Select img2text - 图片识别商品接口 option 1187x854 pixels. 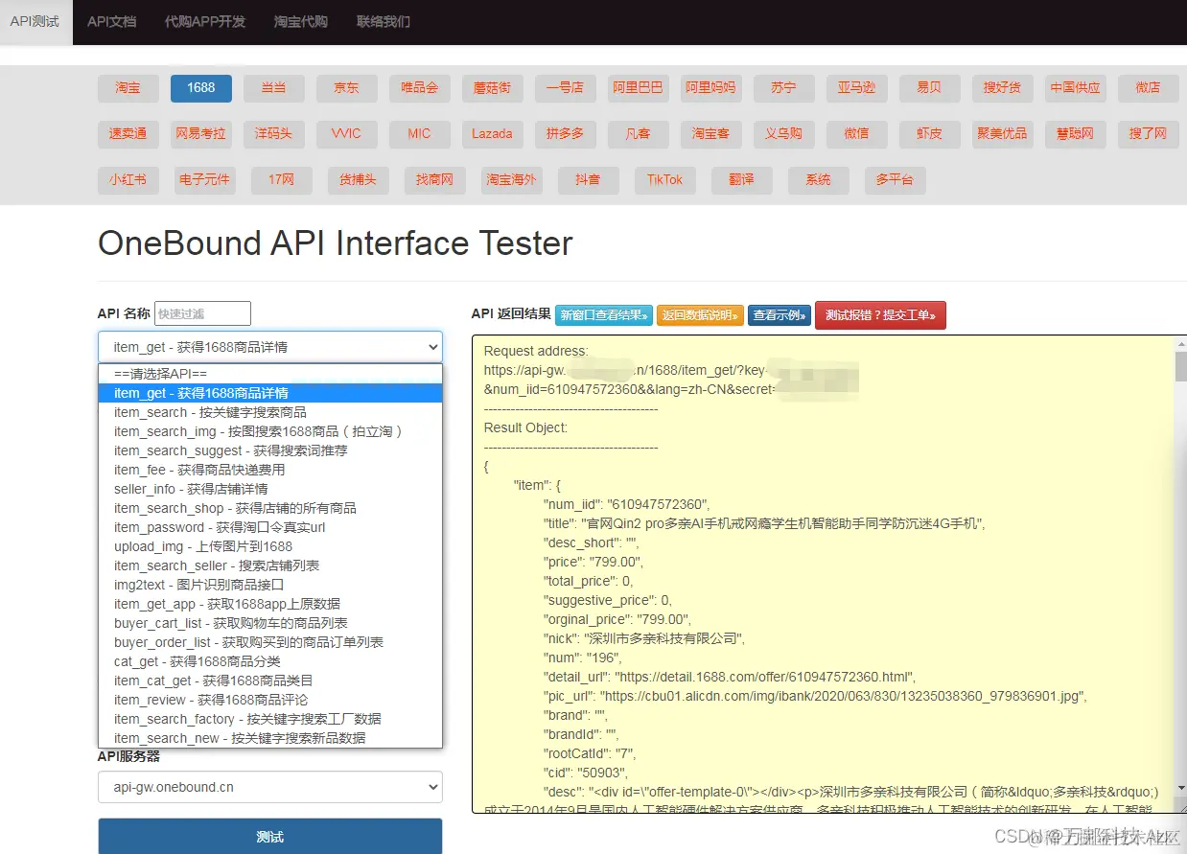[x=270, y=585]
